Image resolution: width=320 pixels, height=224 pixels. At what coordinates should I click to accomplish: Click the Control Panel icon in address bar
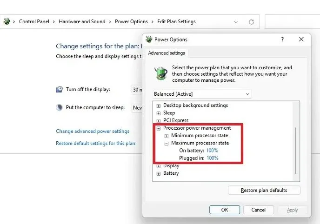tap(7, 21)
